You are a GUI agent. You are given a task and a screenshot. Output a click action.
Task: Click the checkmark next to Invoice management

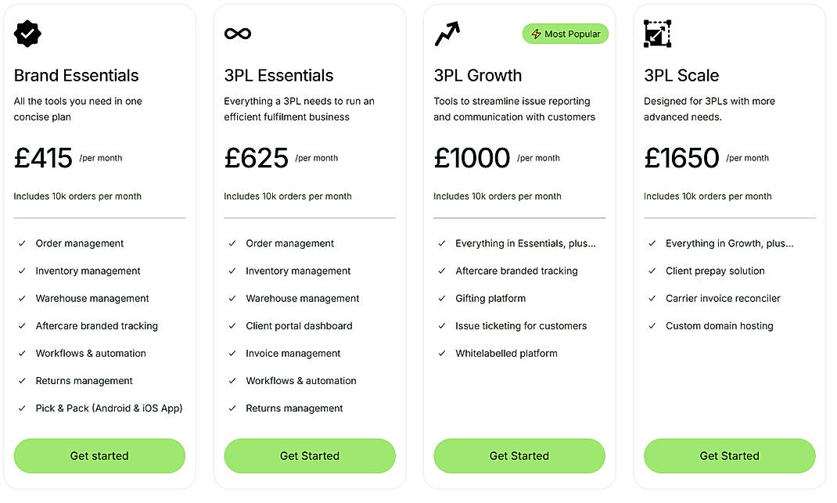coord(232,353)
